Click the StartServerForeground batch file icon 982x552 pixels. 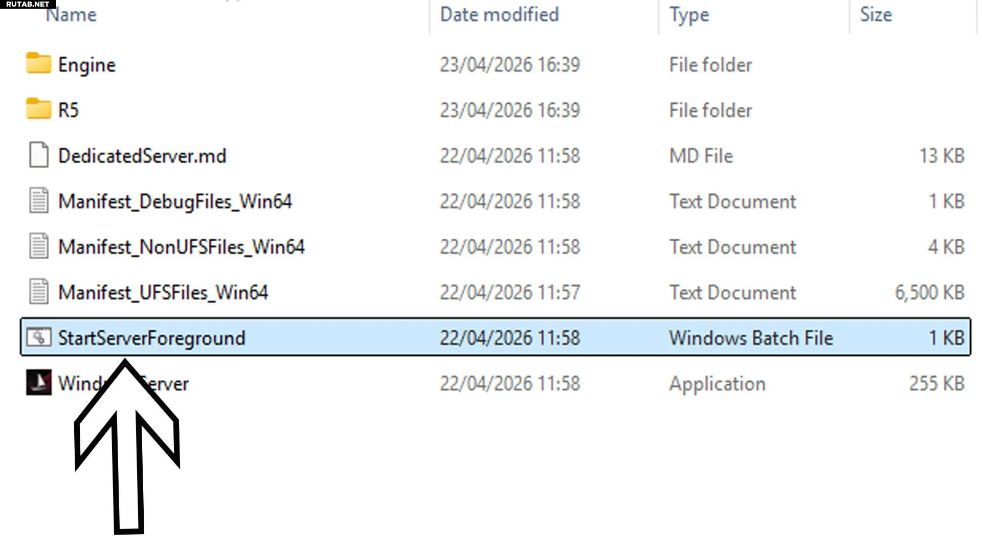point(38,337)
